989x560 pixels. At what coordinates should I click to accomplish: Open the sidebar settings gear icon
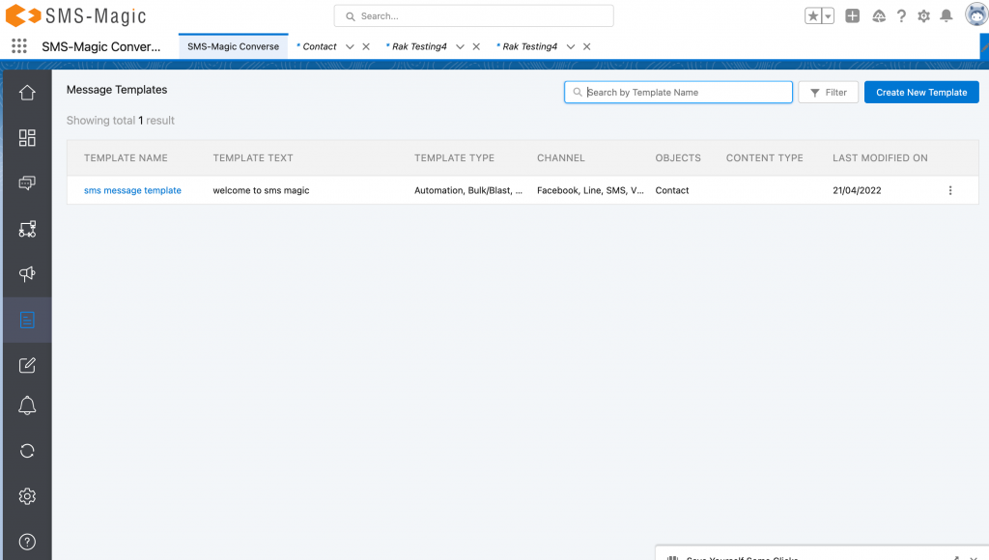[27, 495]
